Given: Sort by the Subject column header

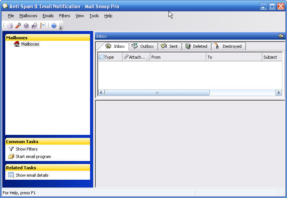Looking at the screenshot, I should [272, 57].
